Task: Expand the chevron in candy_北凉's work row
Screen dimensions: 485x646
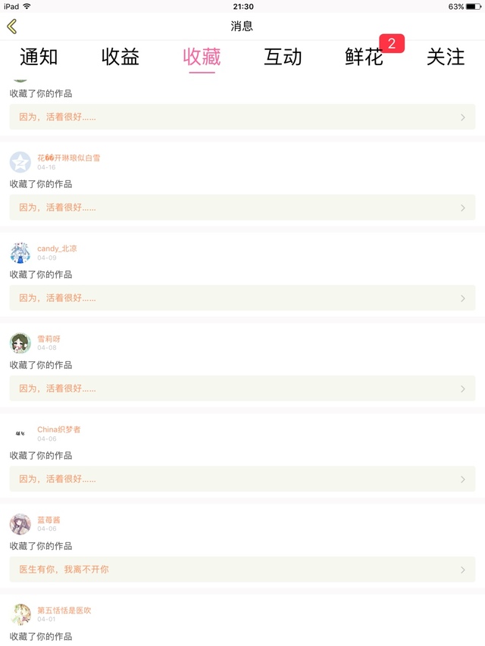Action: 463,298
